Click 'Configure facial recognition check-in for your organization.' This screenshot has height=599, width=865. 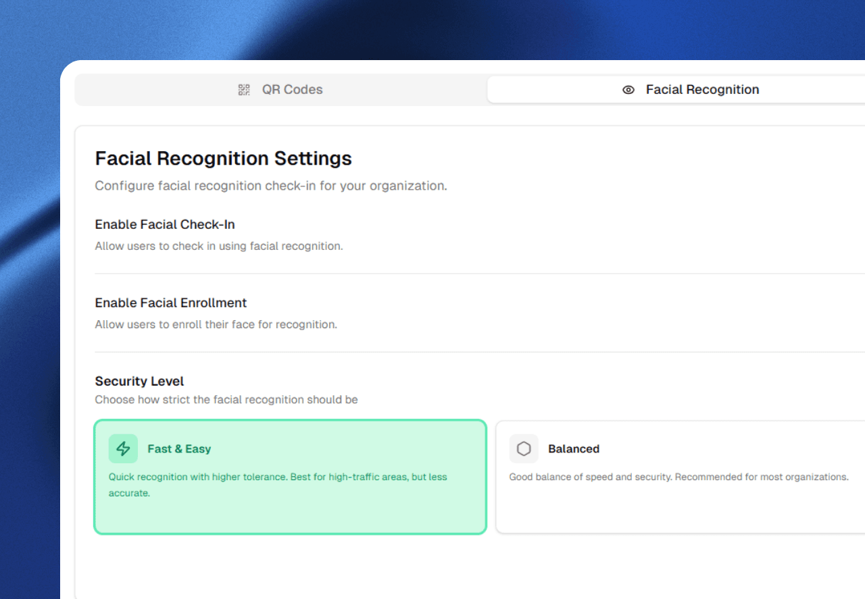coord(271,186)
